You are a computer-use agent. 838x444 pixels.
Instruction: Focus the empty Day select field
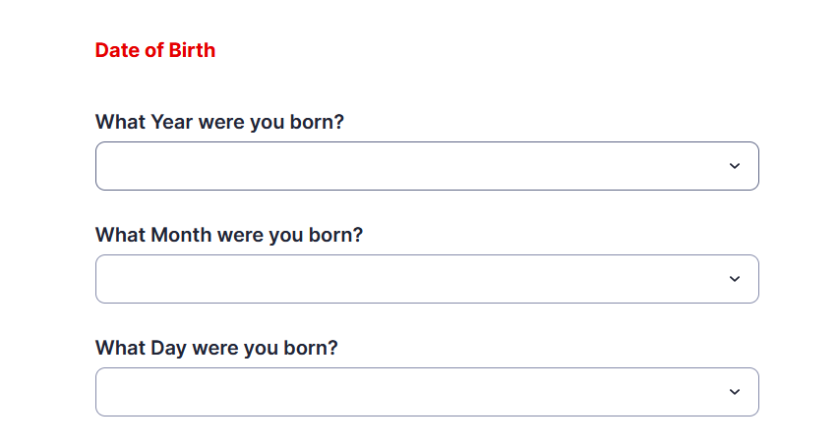pyautogui.click(x=427, y=392)
